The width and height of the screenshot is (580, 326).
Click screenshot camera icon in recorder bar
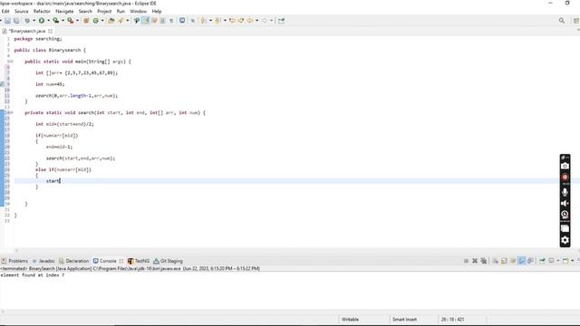click(565, 166)
